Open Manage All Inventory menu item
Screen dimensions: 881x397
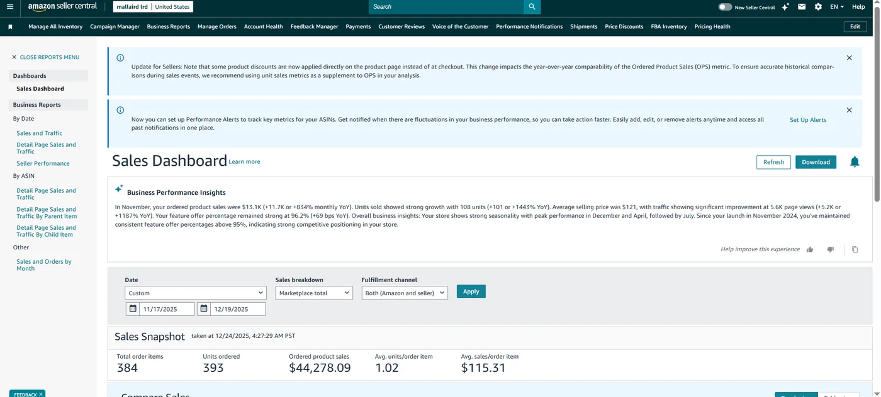point(55,27)
